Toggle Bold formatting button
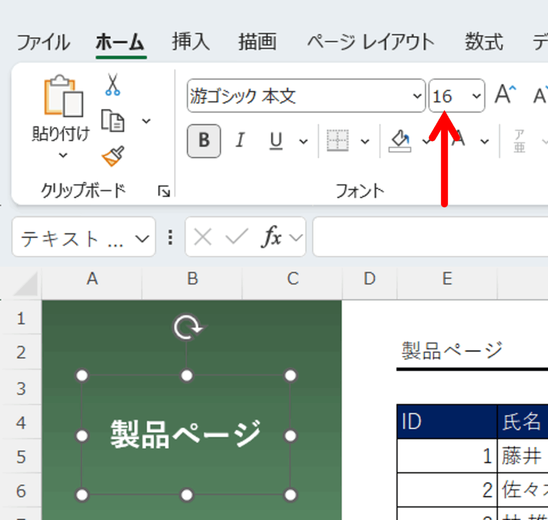Viewport: 548px width, 520px height. click(204, 141)
